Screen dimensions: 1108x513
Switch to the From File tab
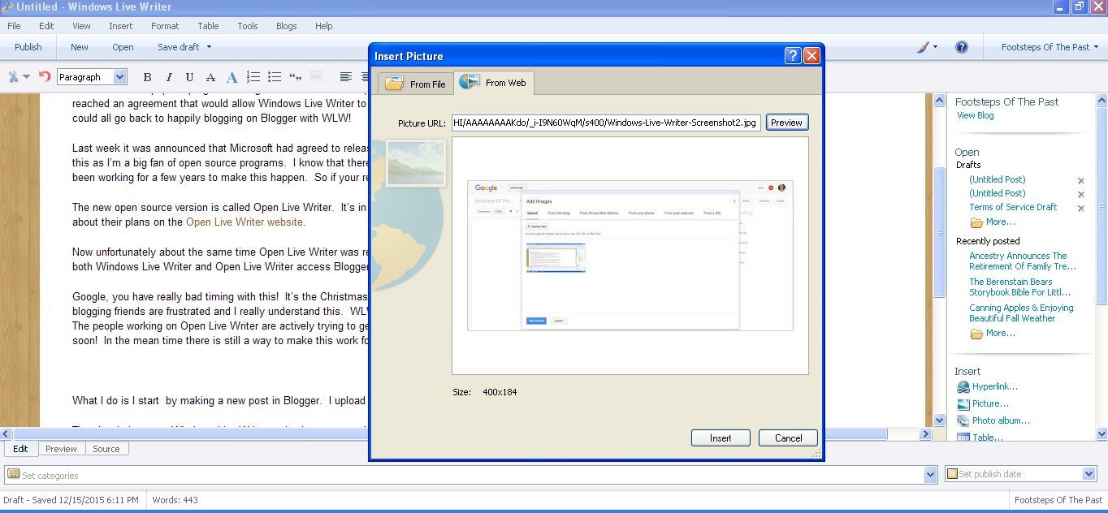pyautogui.click(x=415, y=84)
